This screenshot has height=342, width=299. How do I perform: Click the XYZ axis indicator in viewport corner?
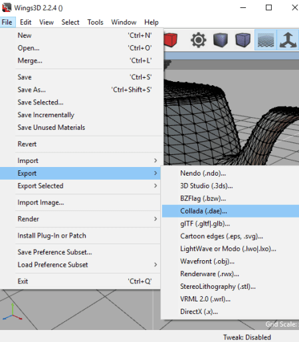[12, 311]
